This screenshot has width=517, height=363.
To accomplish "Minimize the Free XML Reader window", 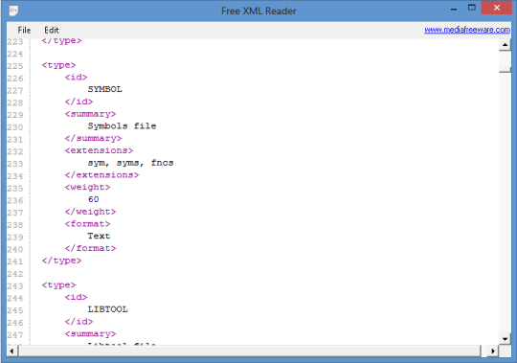I will click(454, 9).
